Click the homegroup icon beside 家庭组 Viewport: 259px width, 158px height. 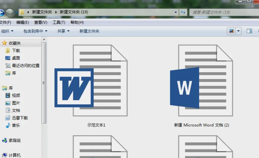4,140
